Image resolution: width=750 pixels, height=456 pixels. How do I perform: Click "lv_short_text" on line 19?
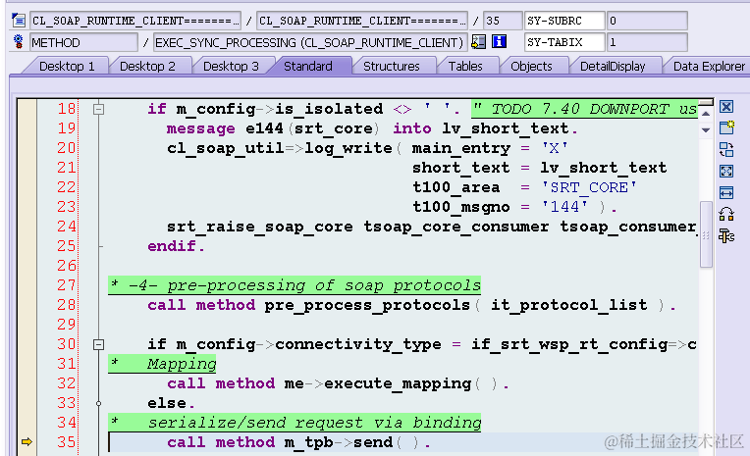[506, 128]
